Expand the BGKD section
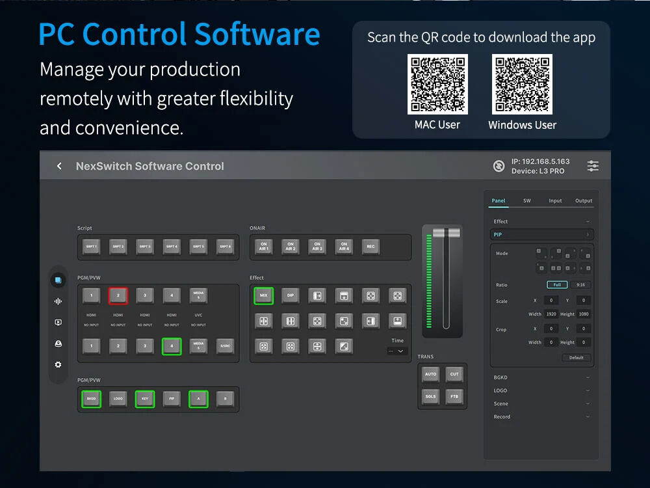650x488 pixels. (x=541, y=377)
